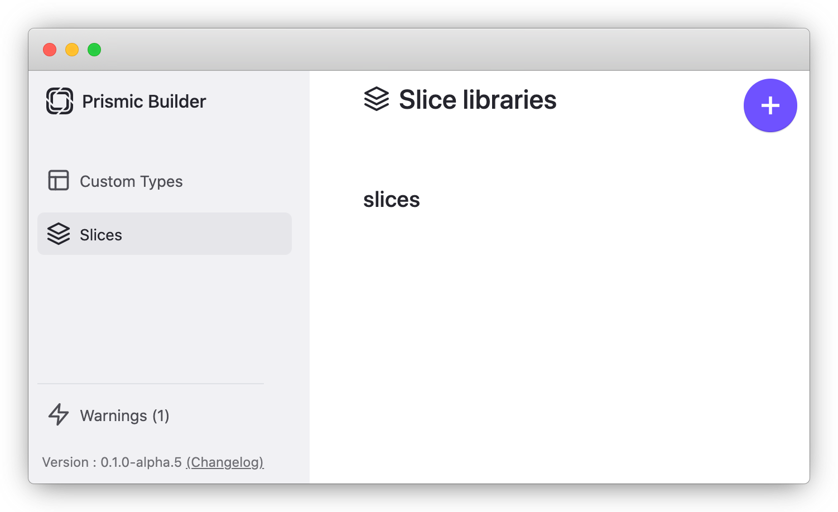Click the Prismic Builder app title text
The width and height of the screenshot is (838, 512).
coord(145,101)
